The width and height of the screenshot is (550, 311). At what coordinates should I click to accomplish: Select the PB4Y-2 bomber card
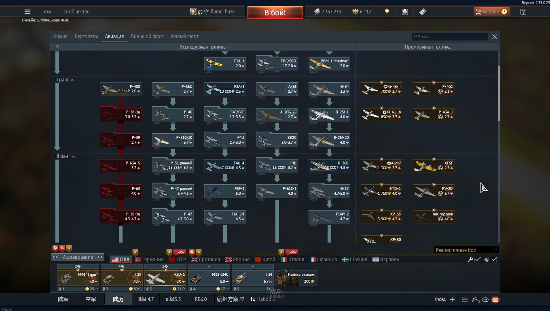329,217
